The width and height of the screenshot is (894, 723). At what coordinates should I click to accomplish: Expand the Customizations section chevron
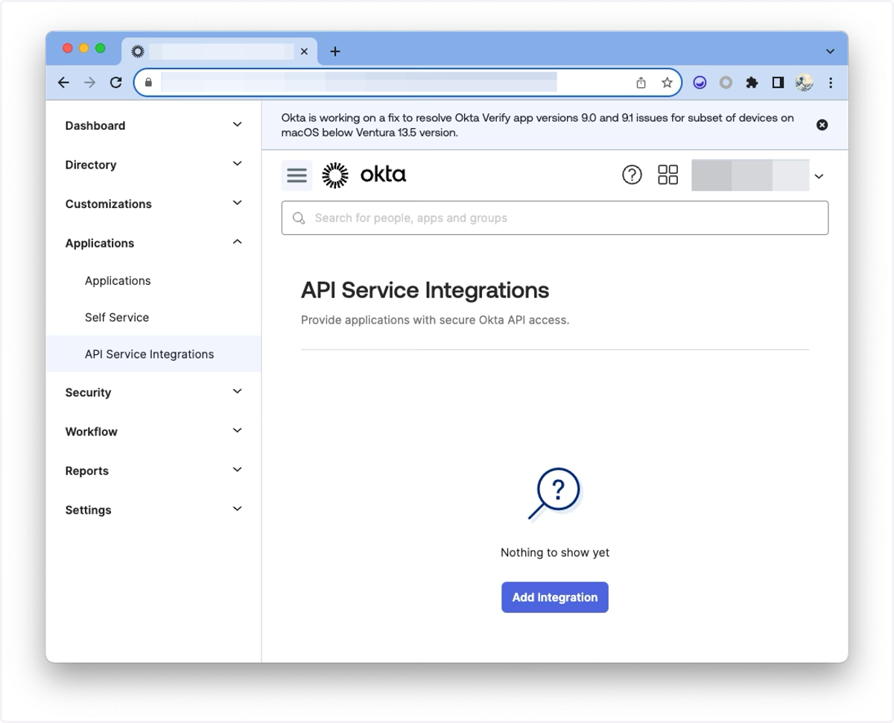pos(237,203)
